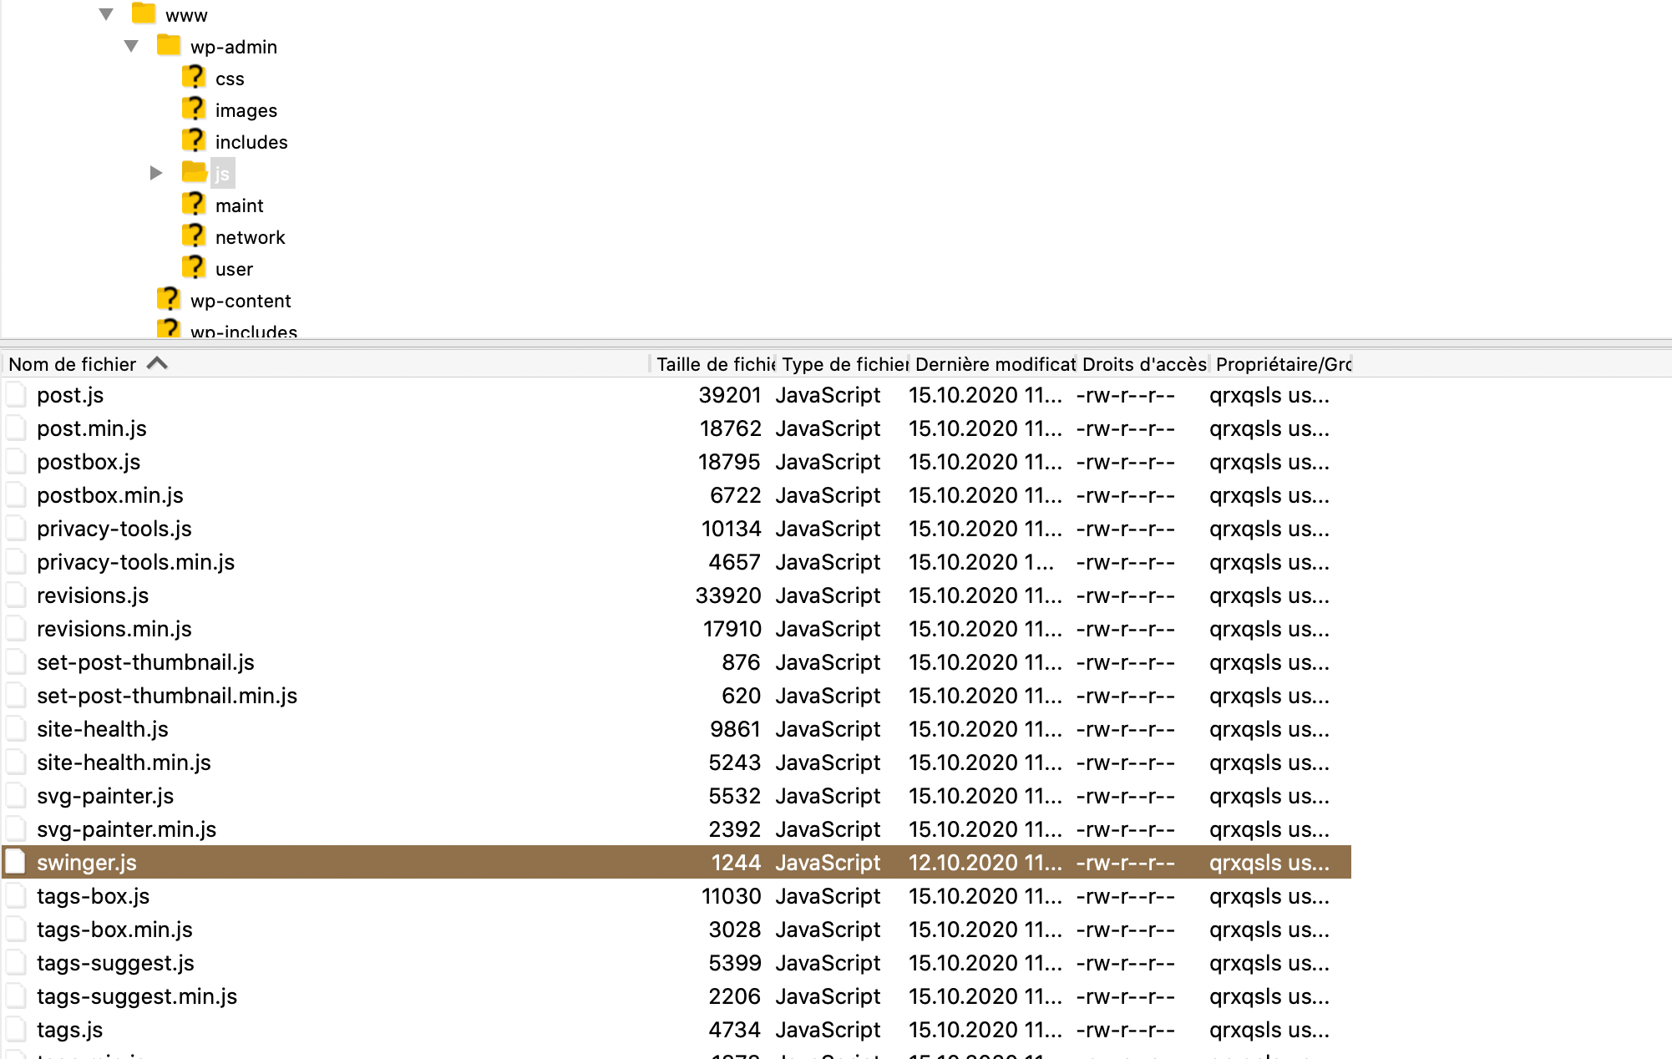Viewport: 1672px width, 1059px height.
Task: Select the revisions.min.js file row
Action: 114,629
